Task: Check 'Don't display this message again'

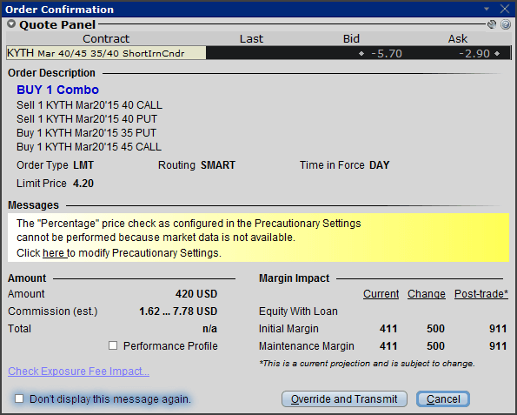Action: 19,398
